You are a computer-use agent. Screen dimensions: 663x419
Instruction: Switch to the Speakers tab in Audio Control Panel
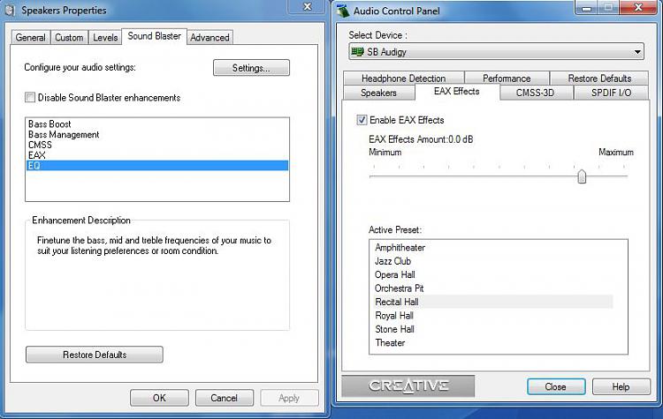(378, 93)
